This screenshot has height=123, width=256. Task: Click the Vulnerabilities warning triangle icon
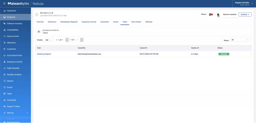point(4,30)
